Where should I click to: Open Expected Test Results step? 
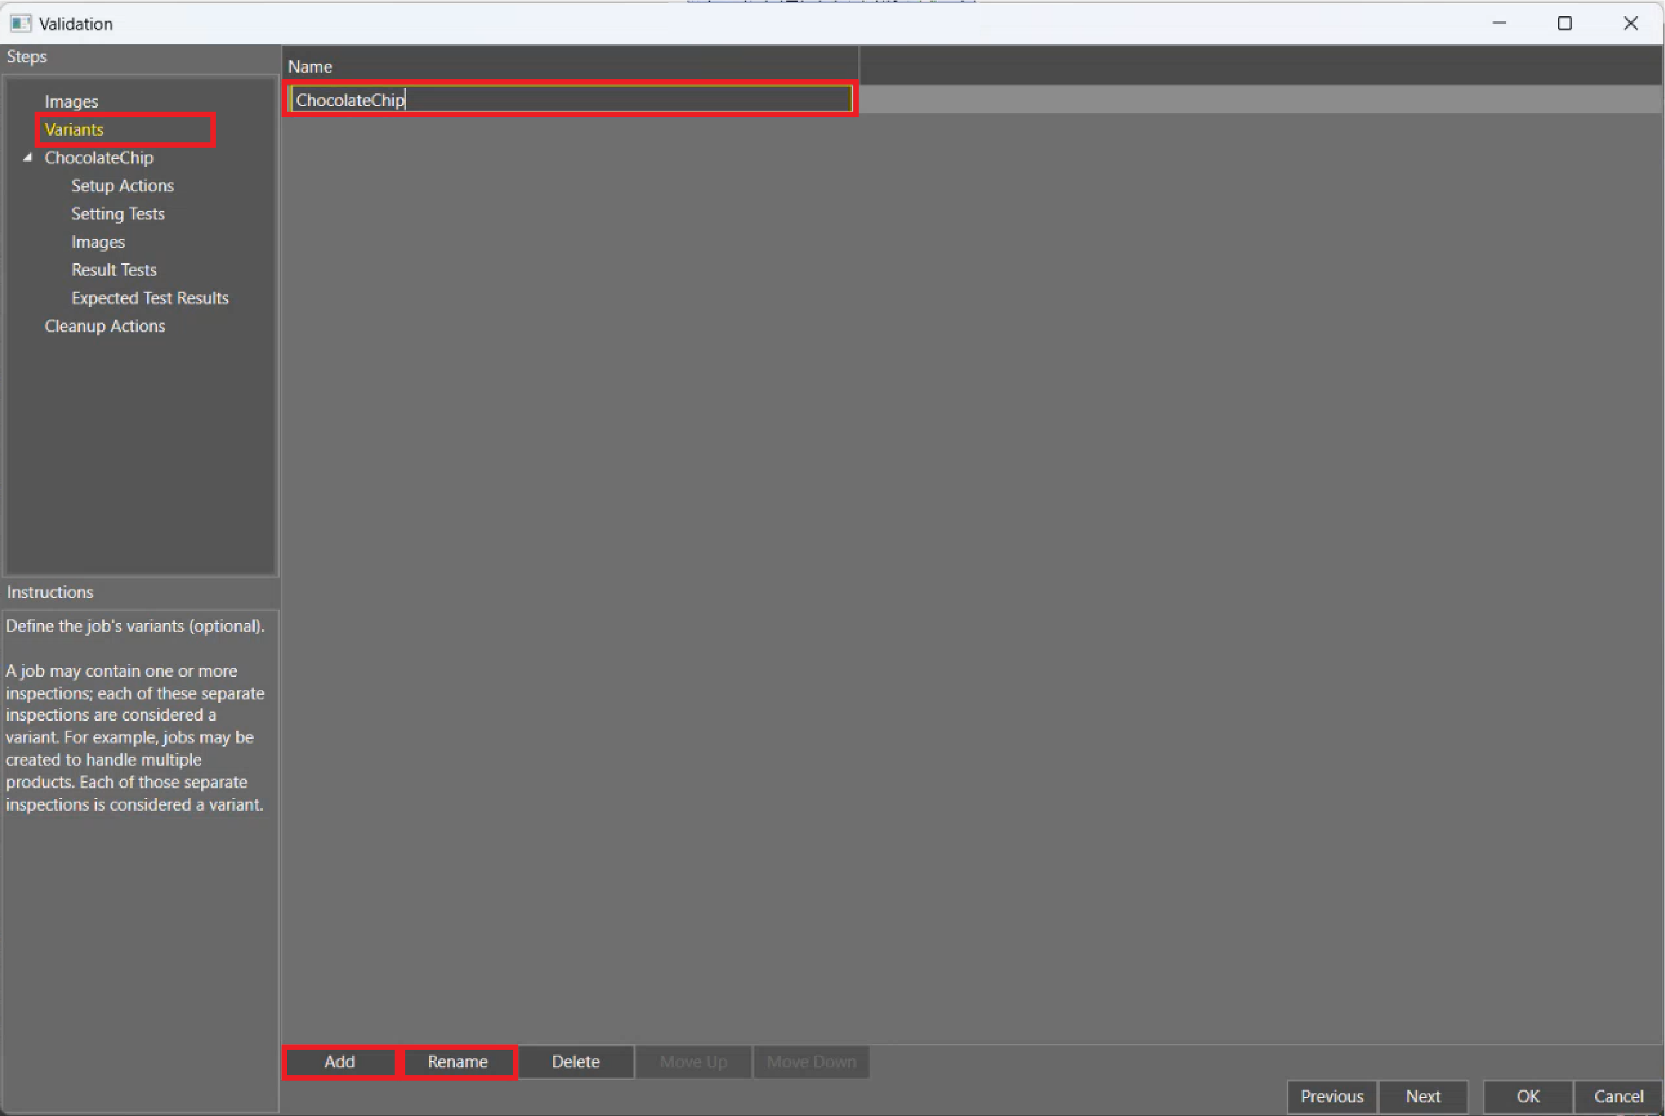click(x=149, y=297)
